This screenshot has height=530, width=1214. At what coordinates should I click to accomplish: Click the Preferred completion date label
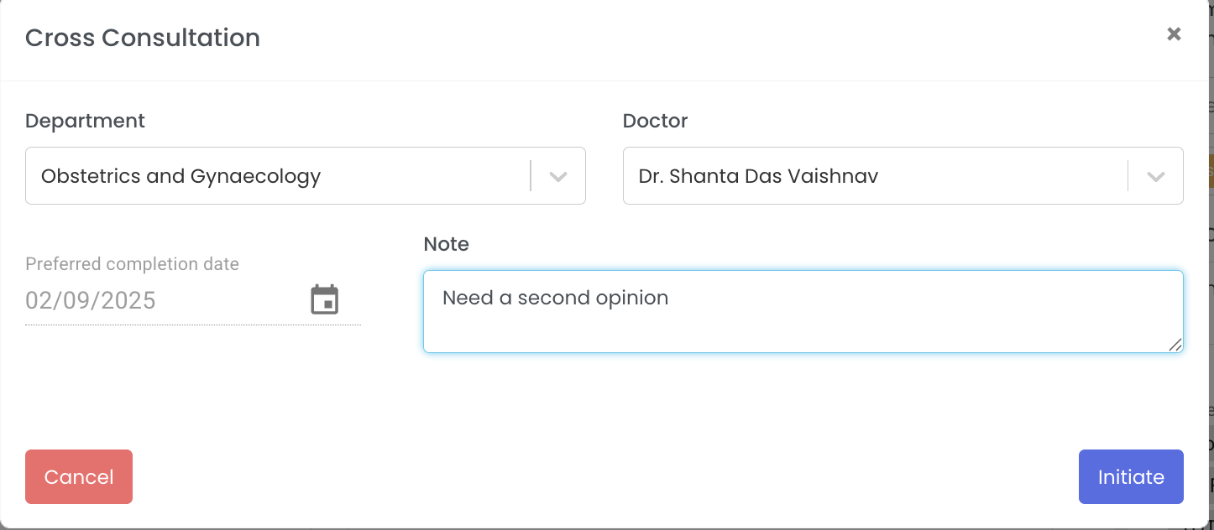coord(132,264)
